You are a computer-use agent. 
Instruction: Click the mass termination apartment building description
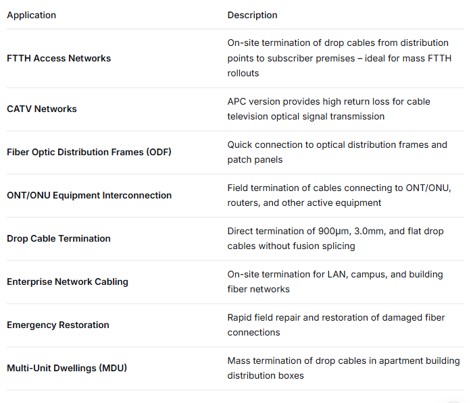pos(343,368)
